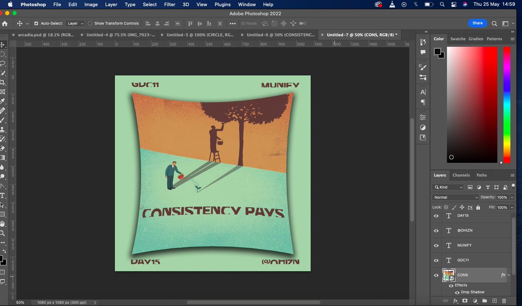Open the Layer menu

111,4
